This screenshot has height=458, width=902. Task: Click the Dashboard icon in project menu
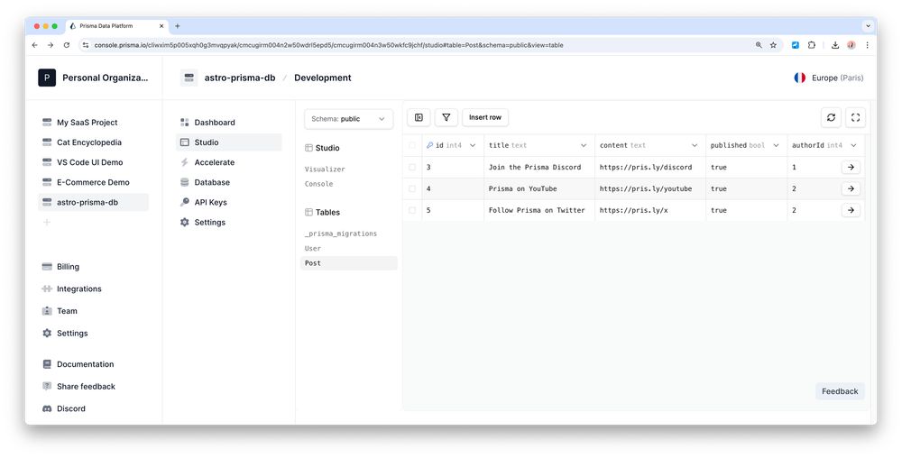[x=185, y=123]
